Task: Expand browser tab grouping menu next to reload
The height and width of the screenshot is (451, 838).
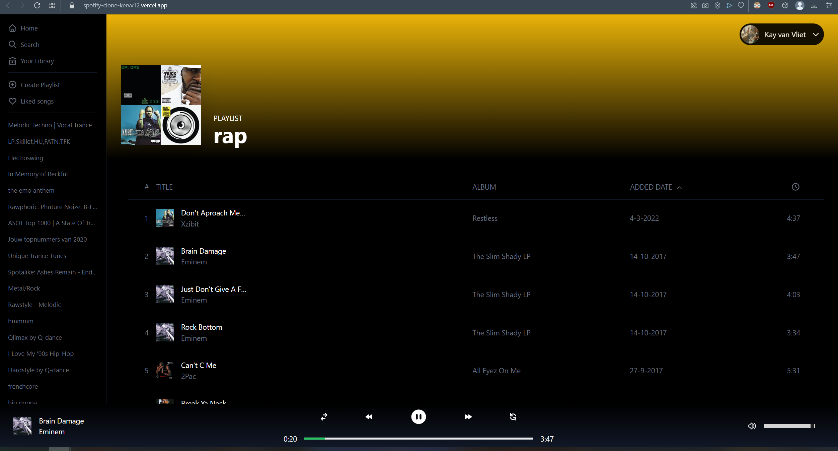Action: (x=52, y=5)
